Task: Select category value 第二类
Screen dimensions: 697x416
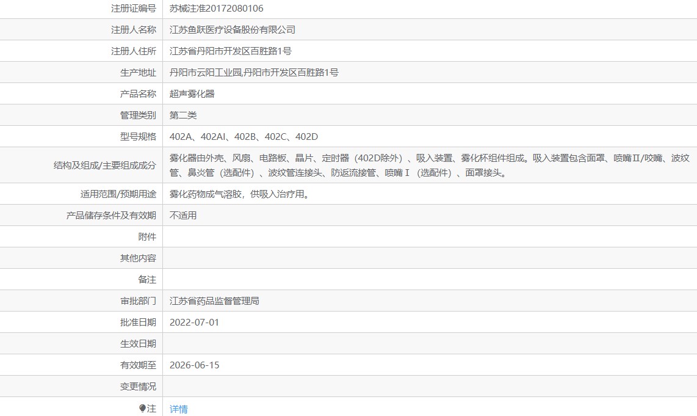Action: [183, 115]
